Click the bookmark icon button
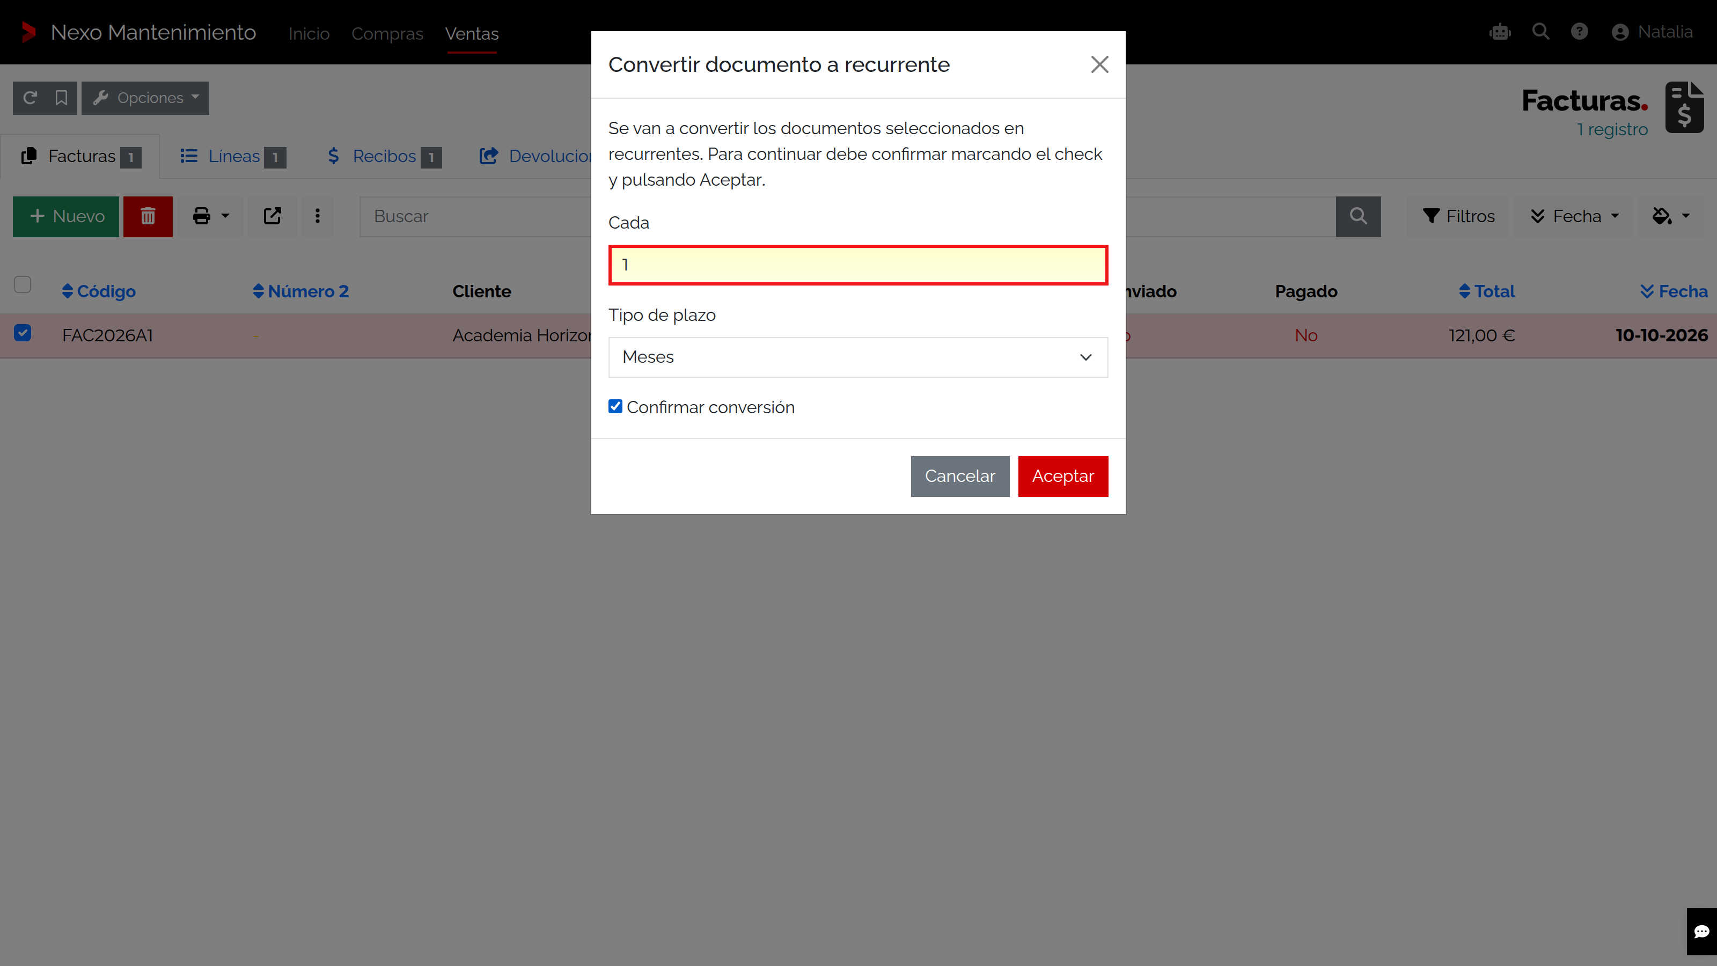The image size is (1717, 966). [x=61, y=98]
